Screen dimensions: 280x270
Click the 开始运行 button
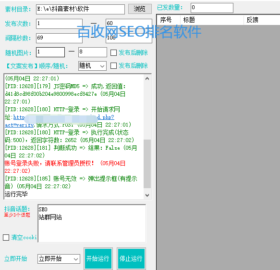click(x=98, y=258)
